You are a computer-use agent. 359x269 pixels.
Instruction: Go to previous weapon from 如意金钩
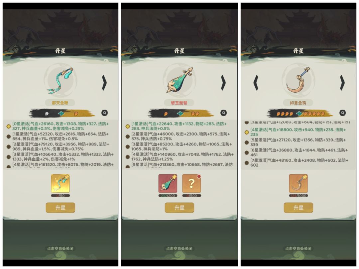click(256, 83)
